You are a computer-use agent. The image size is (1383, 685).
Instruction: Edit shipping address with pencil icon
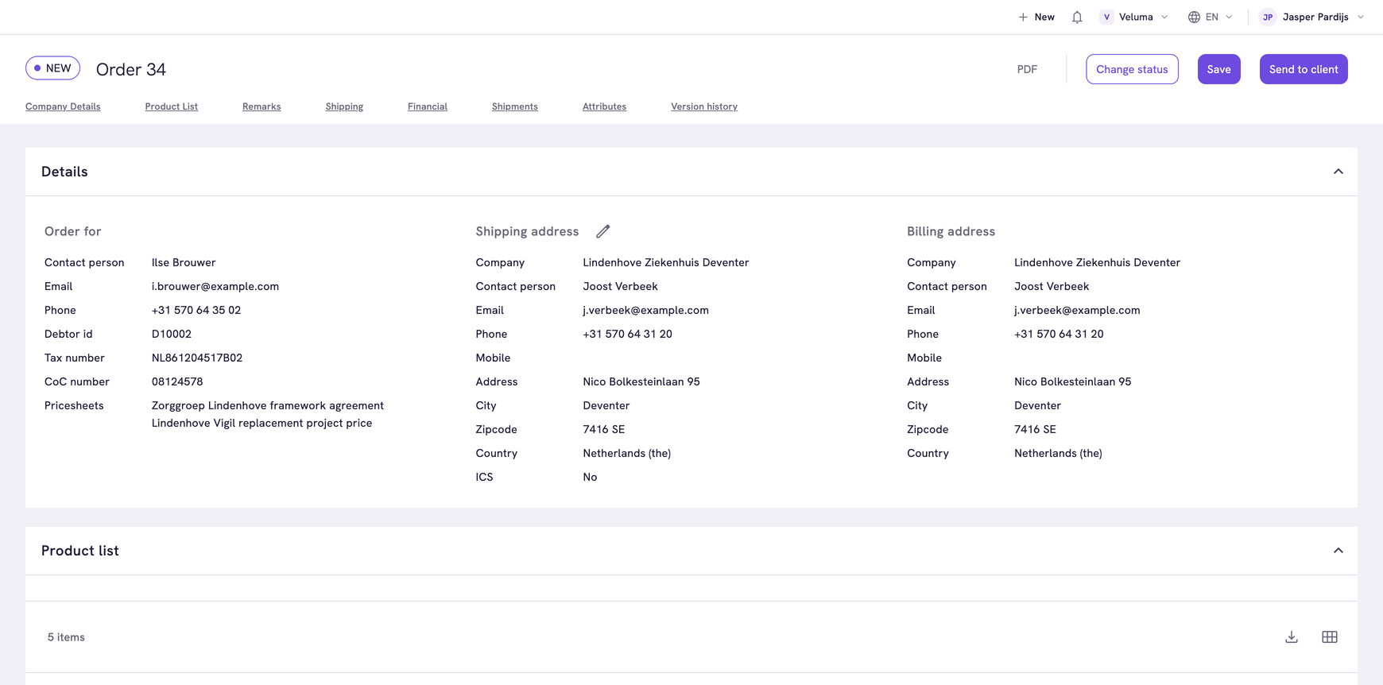click(x=603, y=231)
